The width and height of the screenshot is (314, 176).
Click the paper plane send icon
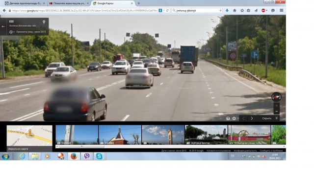point(256,11)
